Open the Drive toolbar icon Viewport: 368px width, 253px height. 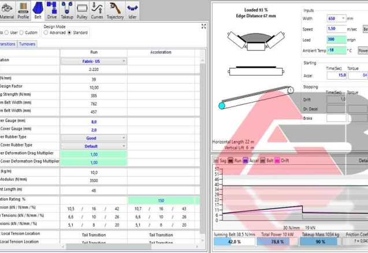[x=52, y=9]
